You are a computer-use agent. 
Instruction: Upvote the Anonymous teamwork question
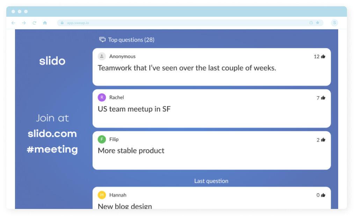click(x=323, y=57)
